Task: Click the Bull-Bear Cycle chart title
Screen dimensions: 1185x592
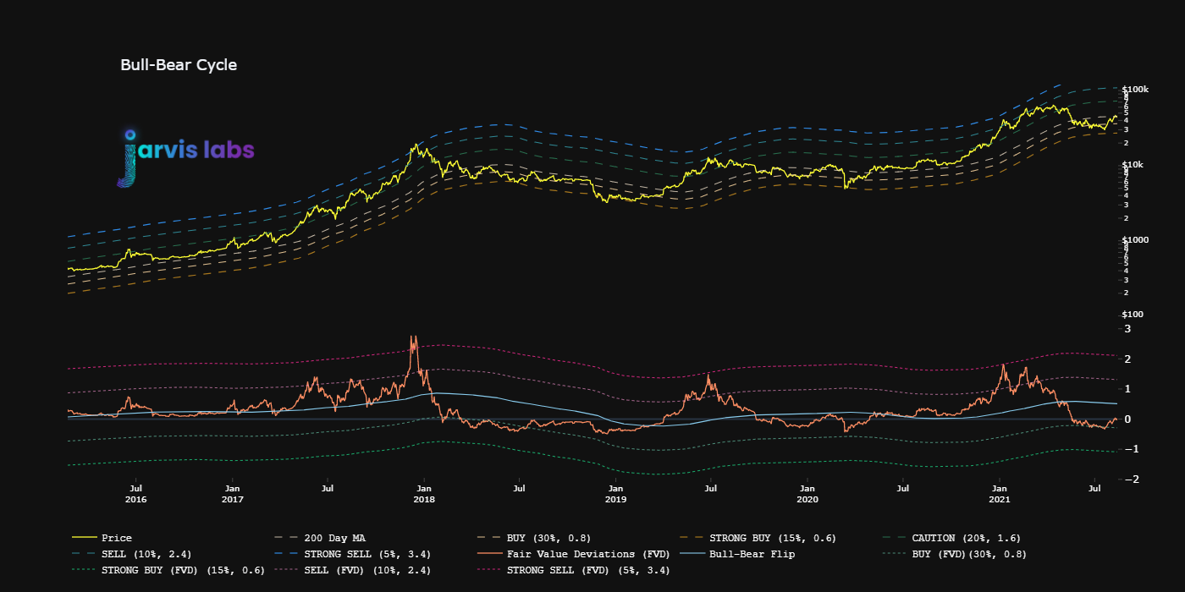Action: 179,65
